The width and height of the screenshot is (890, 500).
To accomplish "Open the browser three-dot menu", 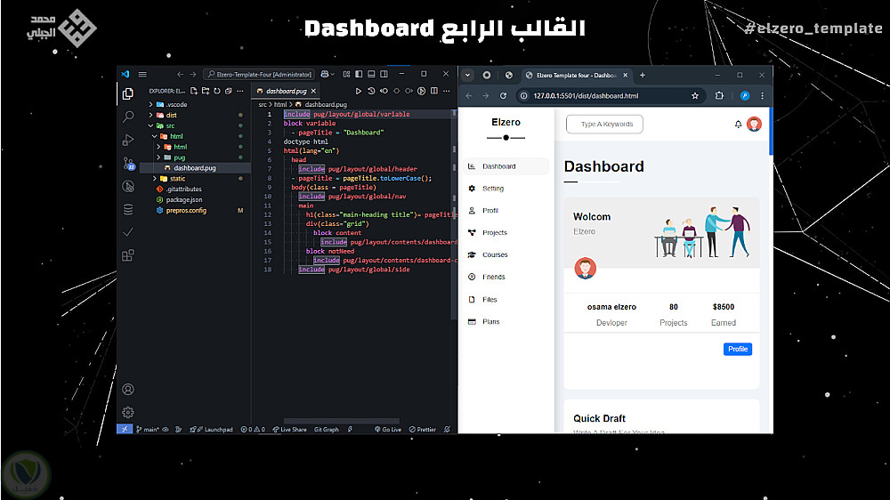I will coord(763,96).
